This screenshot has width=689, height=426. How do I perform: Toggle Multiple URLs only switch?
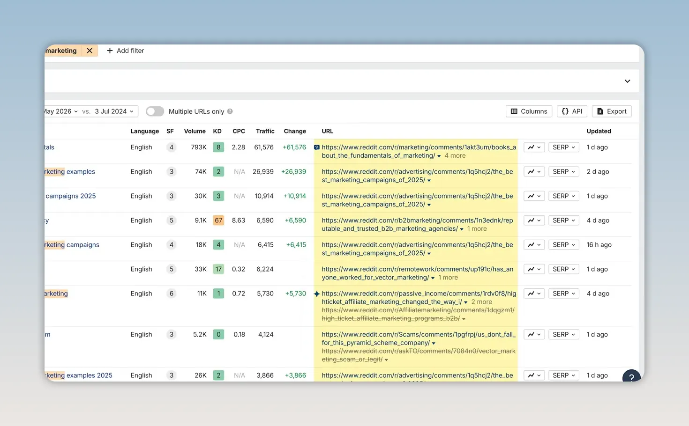pyautogui.click(x=155, y=111)
